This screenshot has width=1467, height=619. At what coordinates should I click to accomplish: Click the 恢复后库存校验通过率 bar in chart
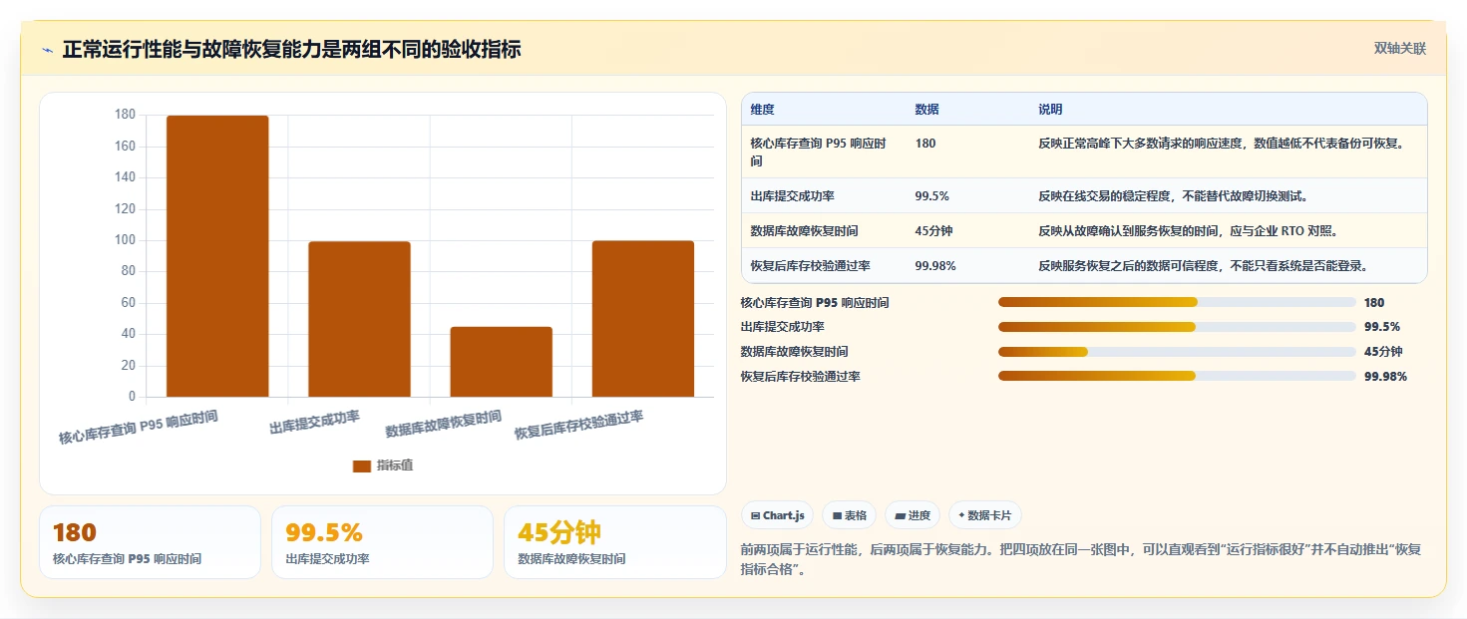[643, 319]
